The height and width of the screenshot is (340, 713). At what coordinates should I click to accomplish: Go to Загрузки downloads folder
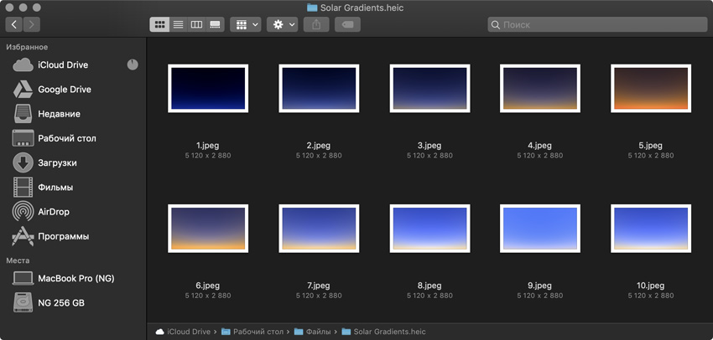pyautogui.click(x=57, y=163)
